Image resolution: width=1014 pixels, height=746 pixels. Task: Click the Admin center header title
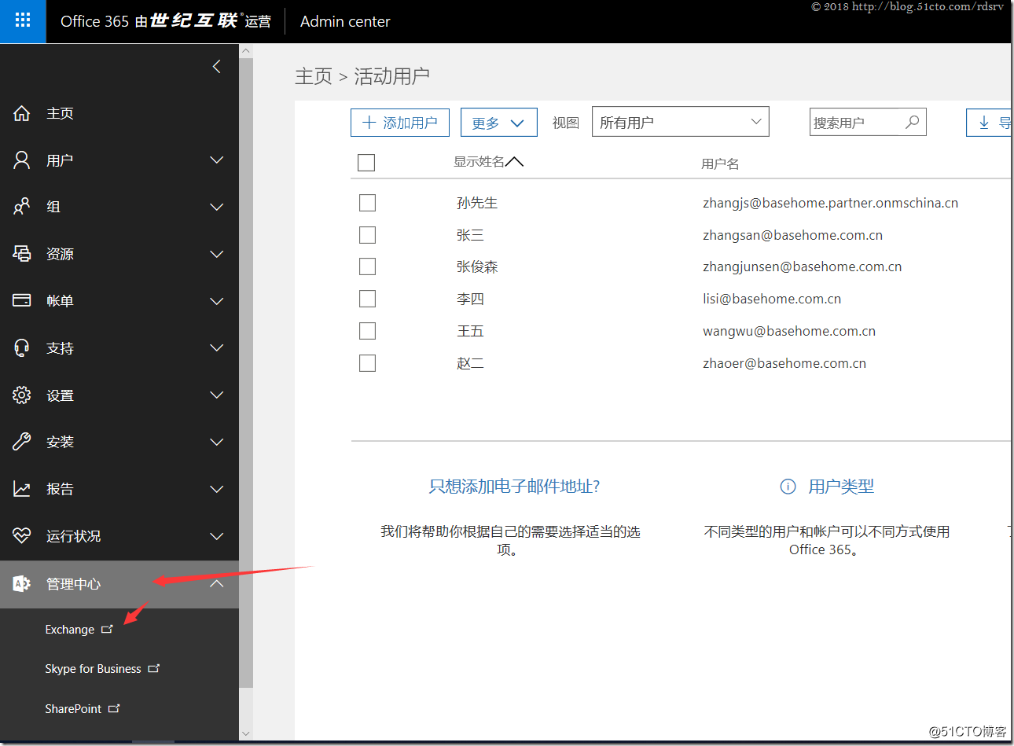(x=345, y=21)
